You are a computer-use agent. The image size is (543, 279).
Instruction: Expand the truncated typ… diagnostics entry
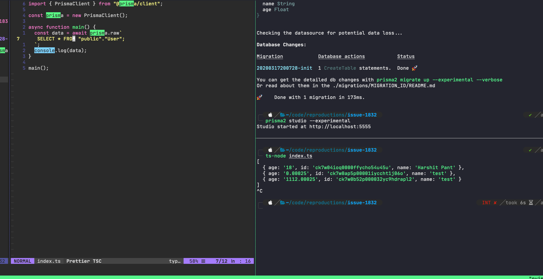click(175, 261)
